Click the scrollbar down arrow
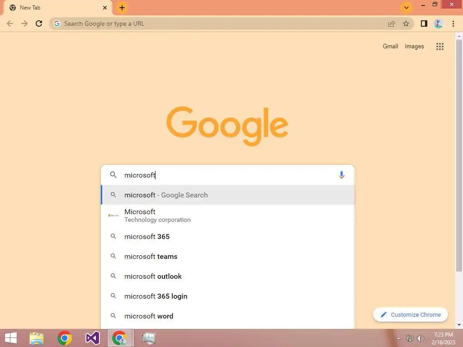463x347 pixels. (x=459, y=325)
